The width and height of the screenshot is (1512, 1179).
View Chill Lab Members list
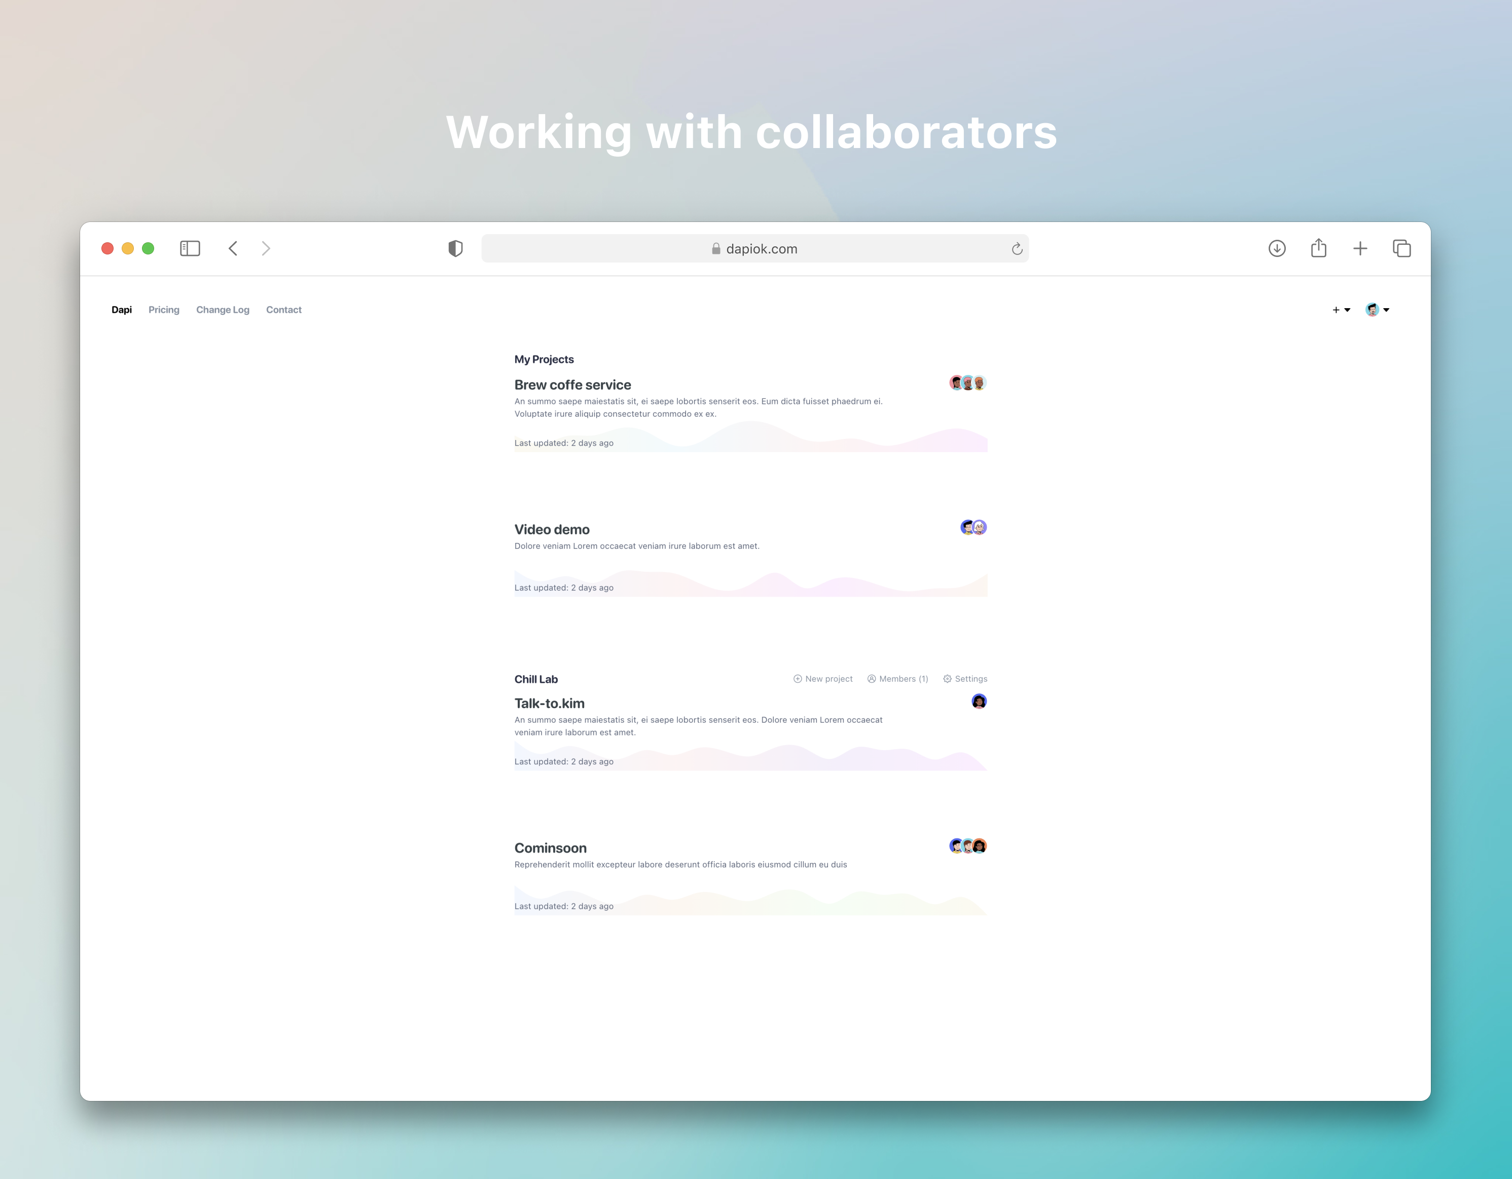[897, 679]
